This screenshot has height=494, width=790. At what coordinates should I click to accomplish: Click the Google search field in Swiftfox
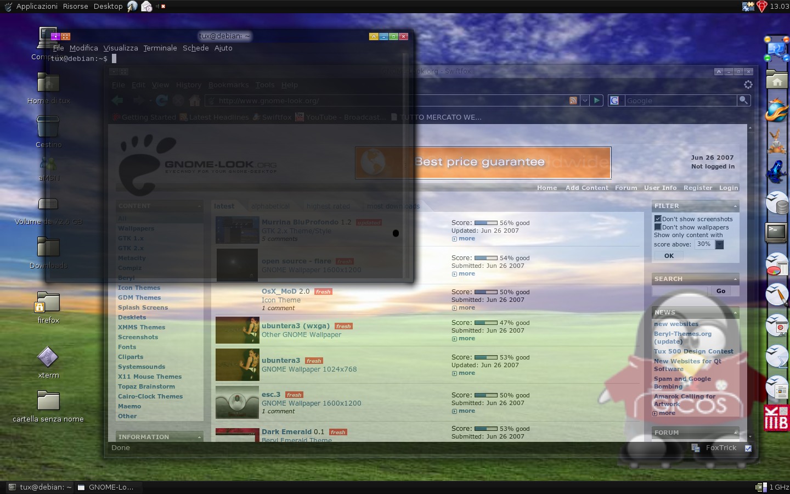pyautogui.click(x=680, y=100)
